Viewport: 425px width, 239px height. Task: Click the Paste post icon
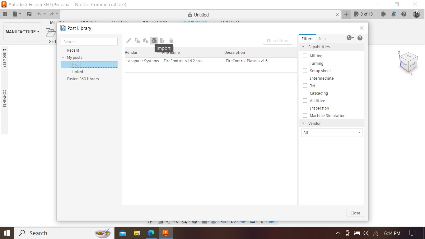coord(145,40)
